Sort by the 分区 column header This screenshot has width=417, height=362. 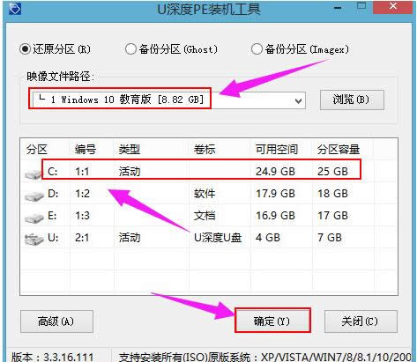pyautogui.click(x=37, y=150)
